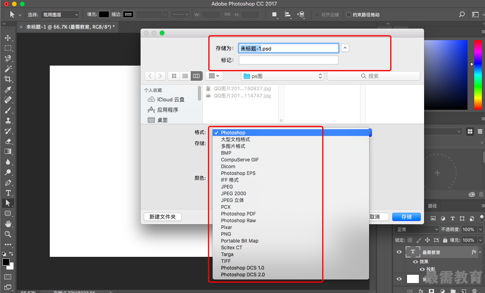Select the Brush tool

tap(8, 110)
